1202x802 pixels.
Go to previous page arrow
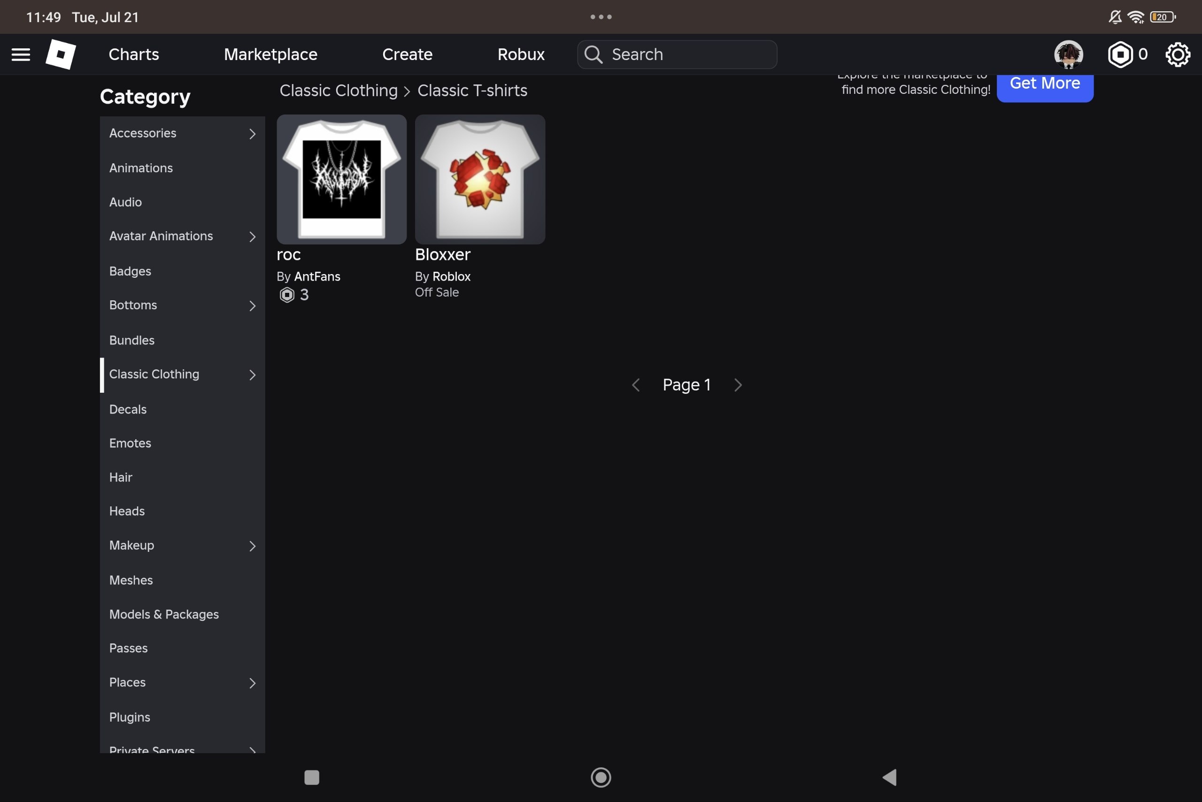click(636, 385)
